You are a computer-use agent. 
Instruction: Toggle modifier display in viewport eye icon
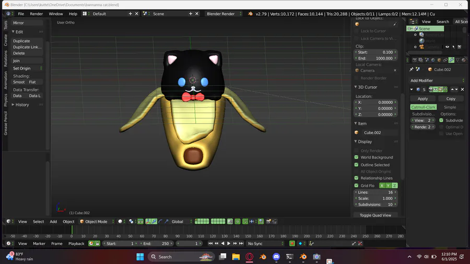tap(436, 90)
